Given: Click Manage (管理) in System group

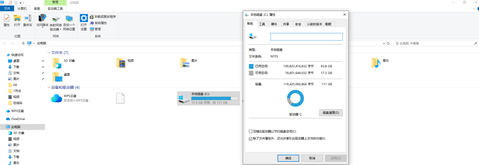Looking at the screenshot, I should click(x=95, y=29).
